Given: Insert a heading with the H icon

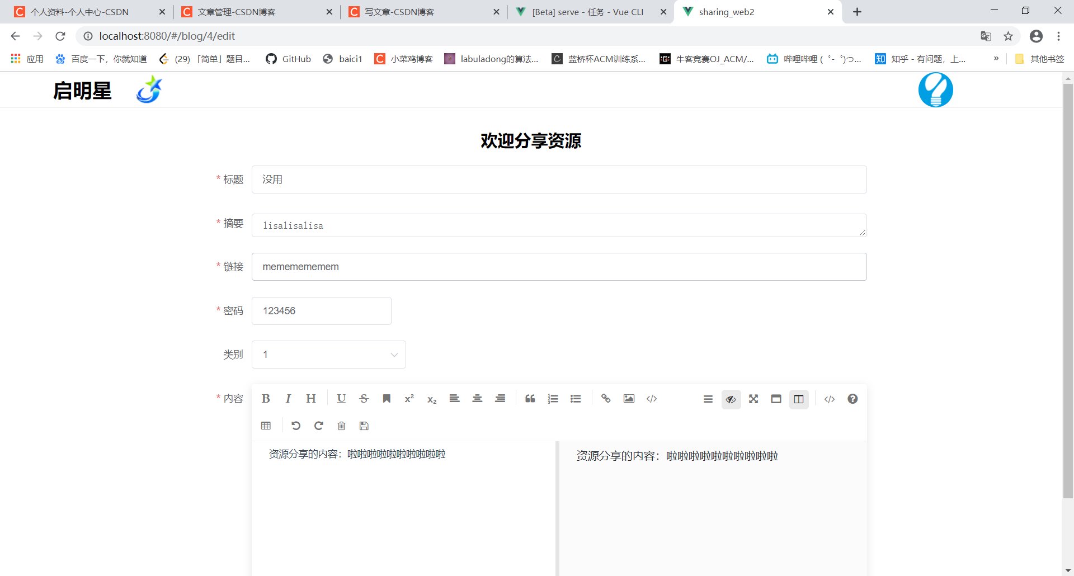Looking at the screenshot, I should [x=311, y=399].
